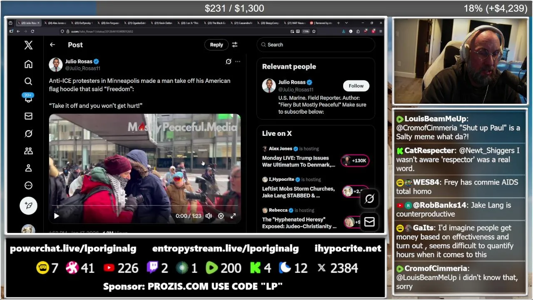The height and width of the screenshot is (300, 533).
Task: Open Explore search icon in sidebar
Action: point(28,81)
